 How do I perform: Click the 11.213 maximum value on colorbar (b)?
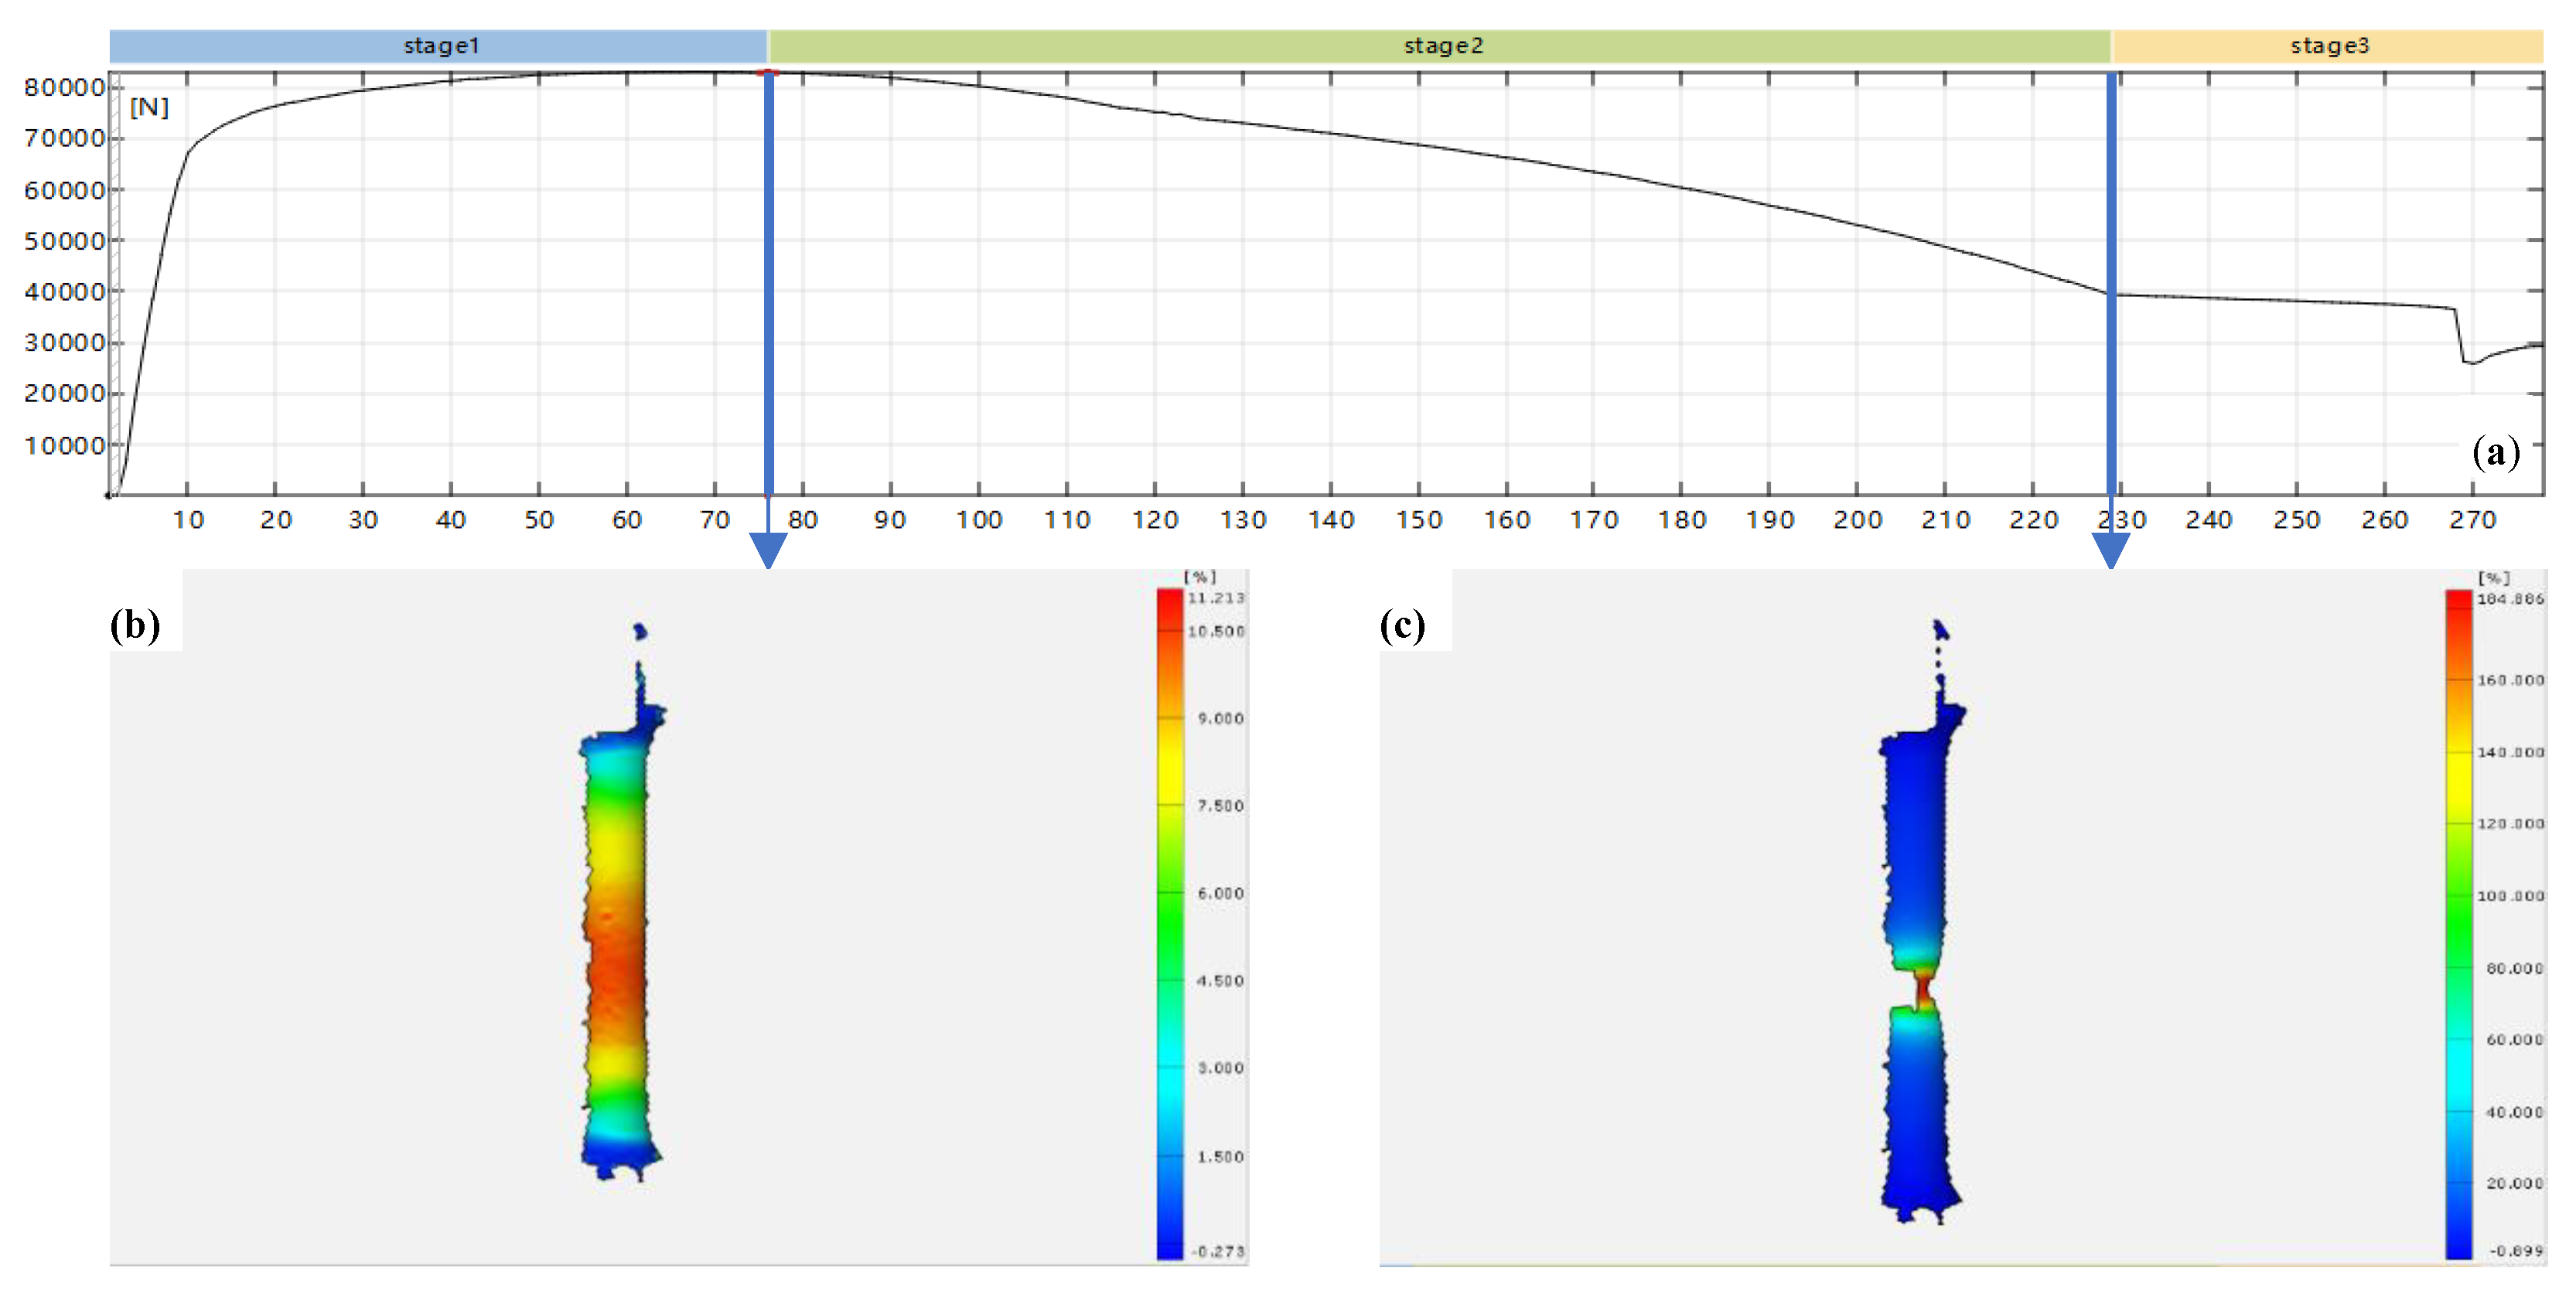(x=1215, y=598)
